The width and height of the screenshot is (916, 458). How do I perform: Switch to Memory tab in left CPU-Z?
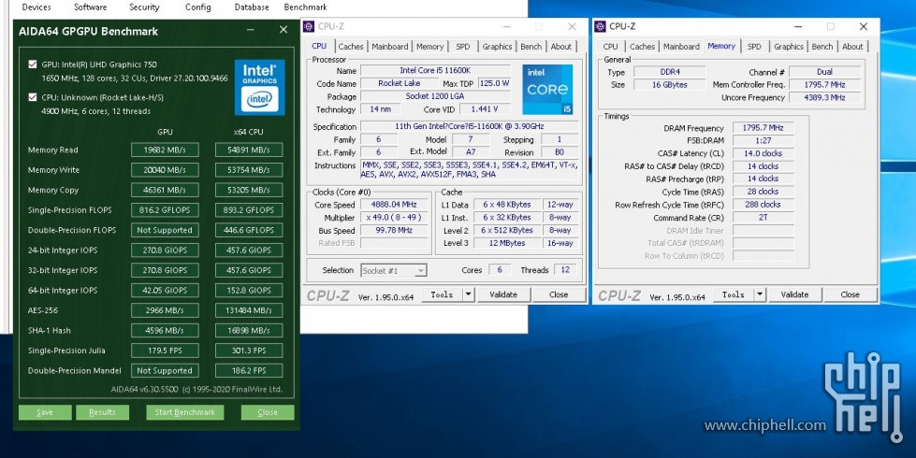click(x=430, y=47)
